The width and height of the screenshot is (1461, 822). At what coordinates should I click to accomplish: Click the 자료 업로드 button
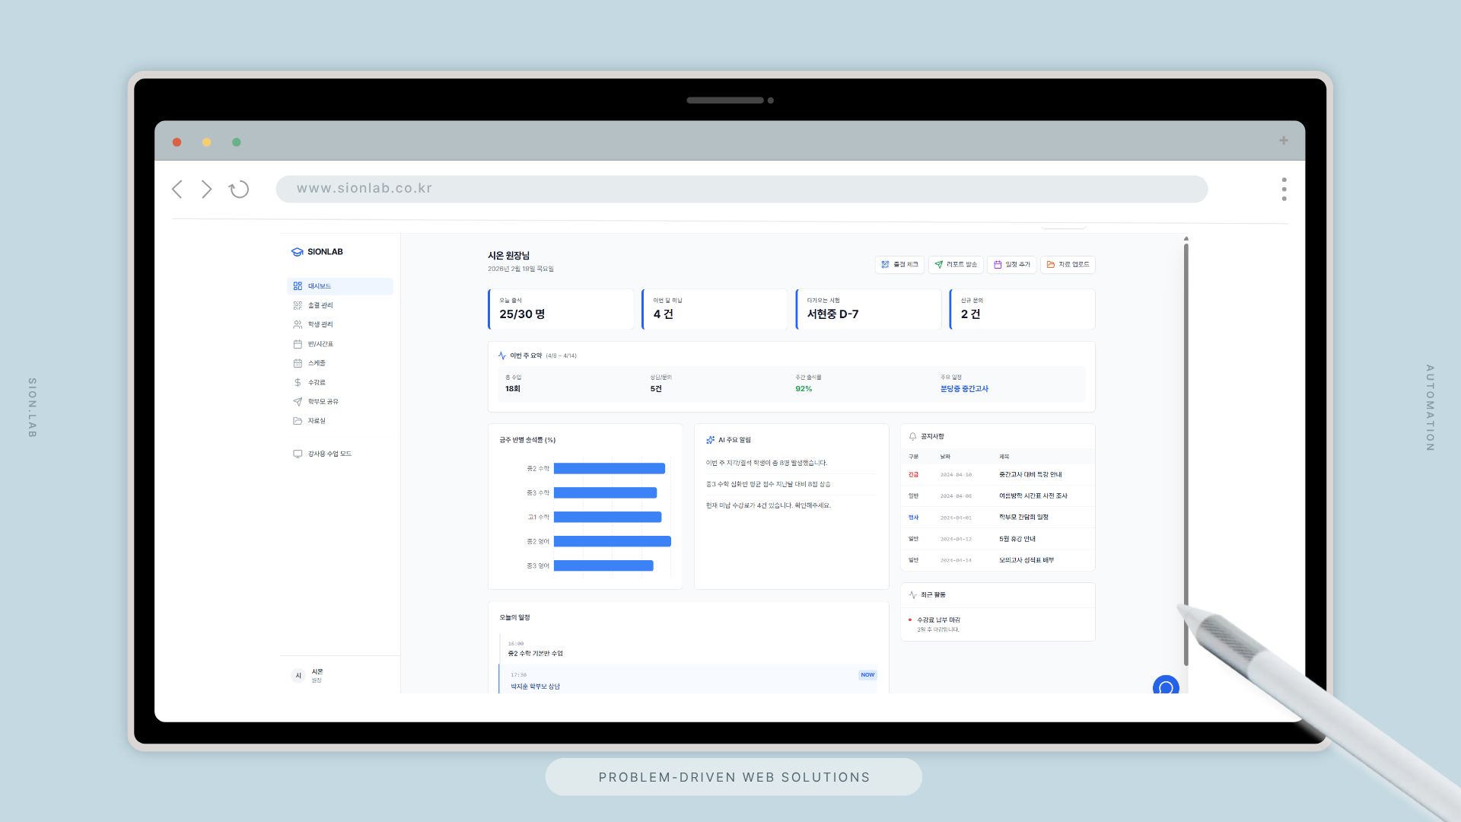1068,265
